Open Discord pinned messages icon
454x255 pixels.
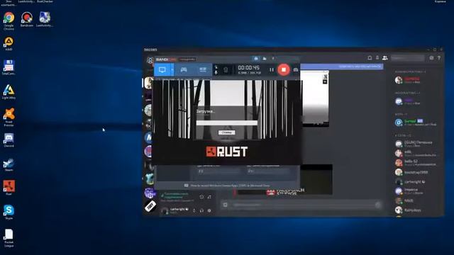pos(377,58)
